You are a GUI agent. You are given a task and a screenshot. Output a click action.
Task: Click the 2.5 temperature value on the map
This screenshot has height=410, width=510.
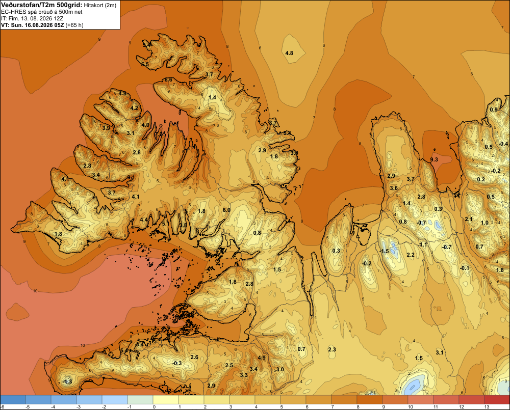coord(229,365)
